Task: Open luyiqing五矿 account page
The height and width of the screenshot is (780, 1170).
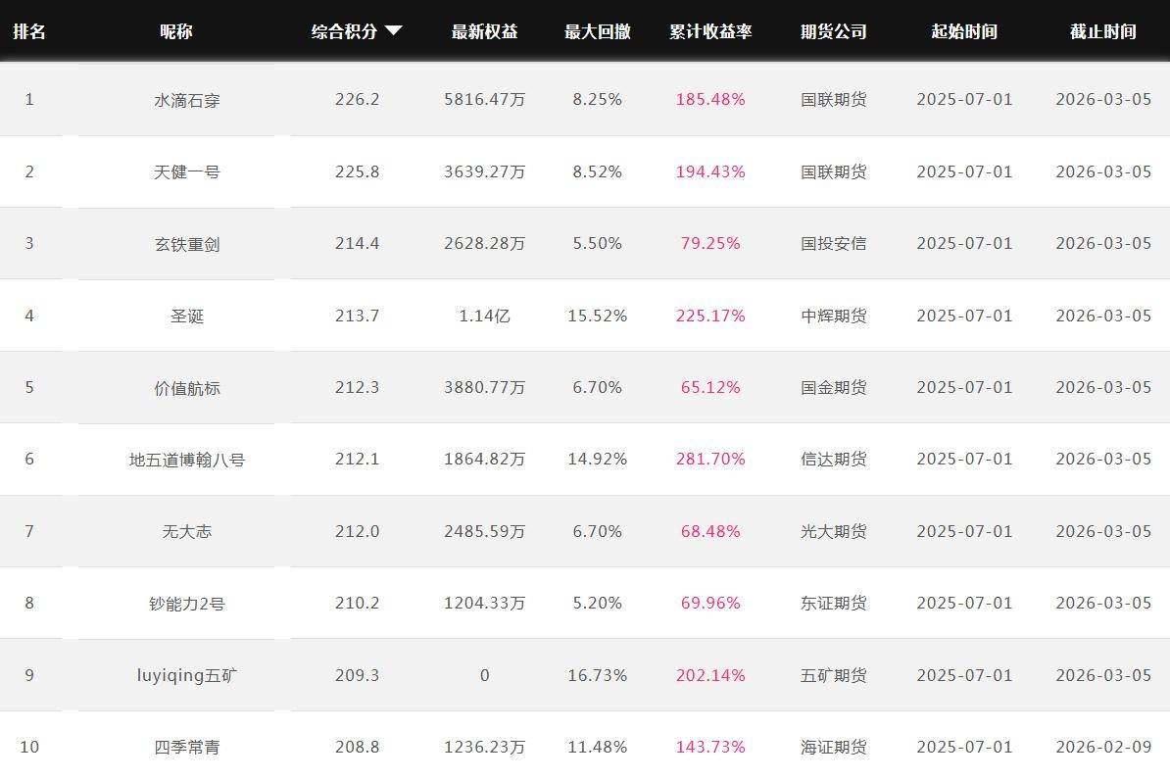Action: point(187,675)
